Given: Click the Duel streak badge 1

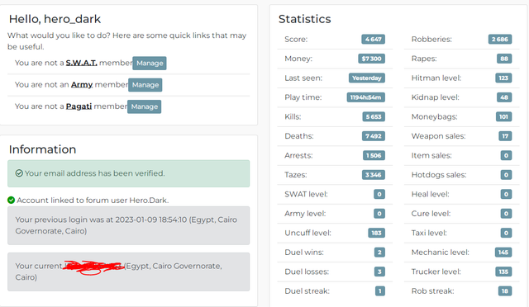Looking at the screenshot, I should click(x=380, y=291).
